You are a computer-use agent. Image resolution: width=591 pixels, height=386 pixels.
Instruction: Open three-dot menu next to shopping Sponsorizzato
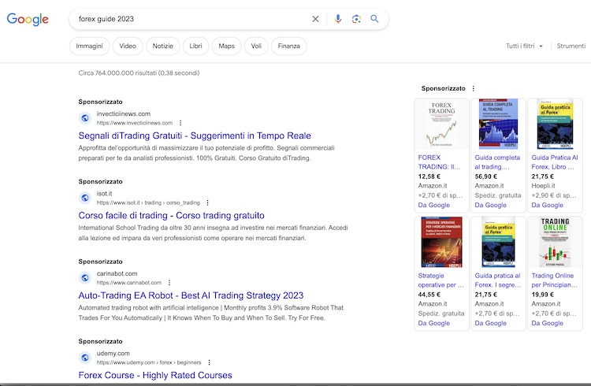[474, 88]
